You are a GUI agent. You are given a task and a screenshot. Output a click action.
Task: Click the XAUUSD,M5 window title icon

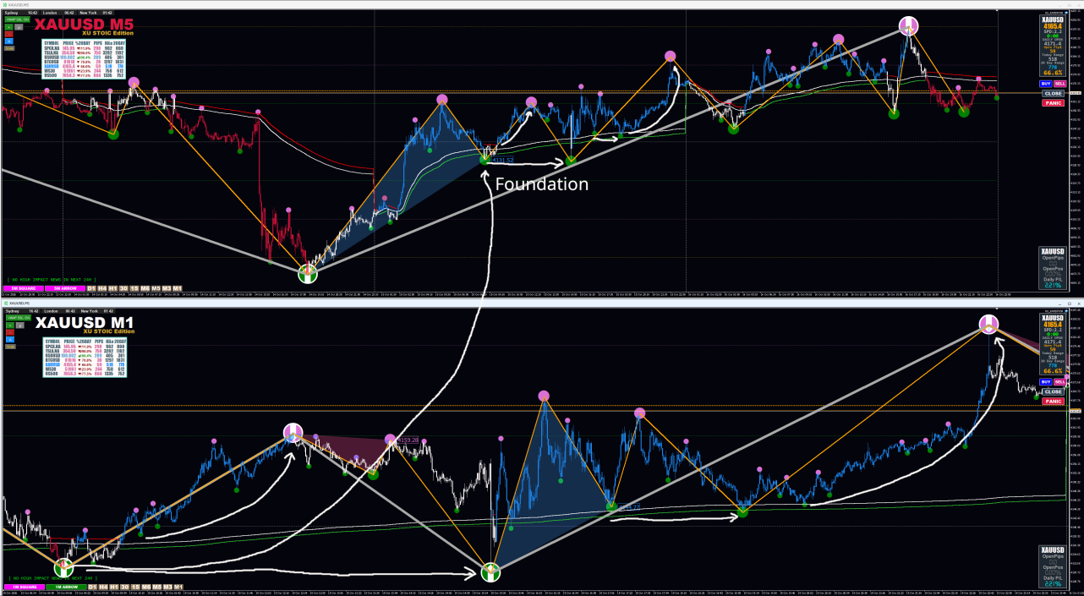click(x=4, y=4)
